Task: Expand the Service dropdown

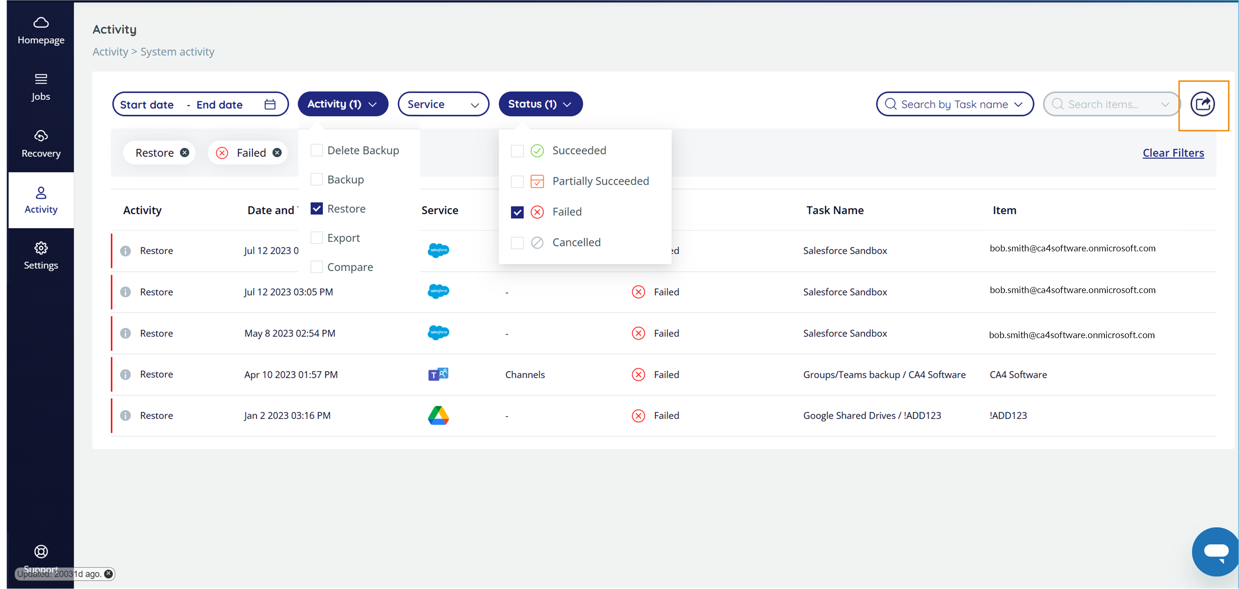Action: (x=443, y=104)
